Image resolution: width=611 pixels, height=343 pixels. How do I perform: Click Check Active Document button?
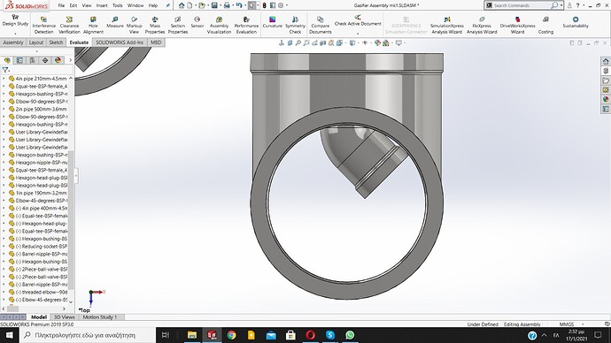point(358,23)
